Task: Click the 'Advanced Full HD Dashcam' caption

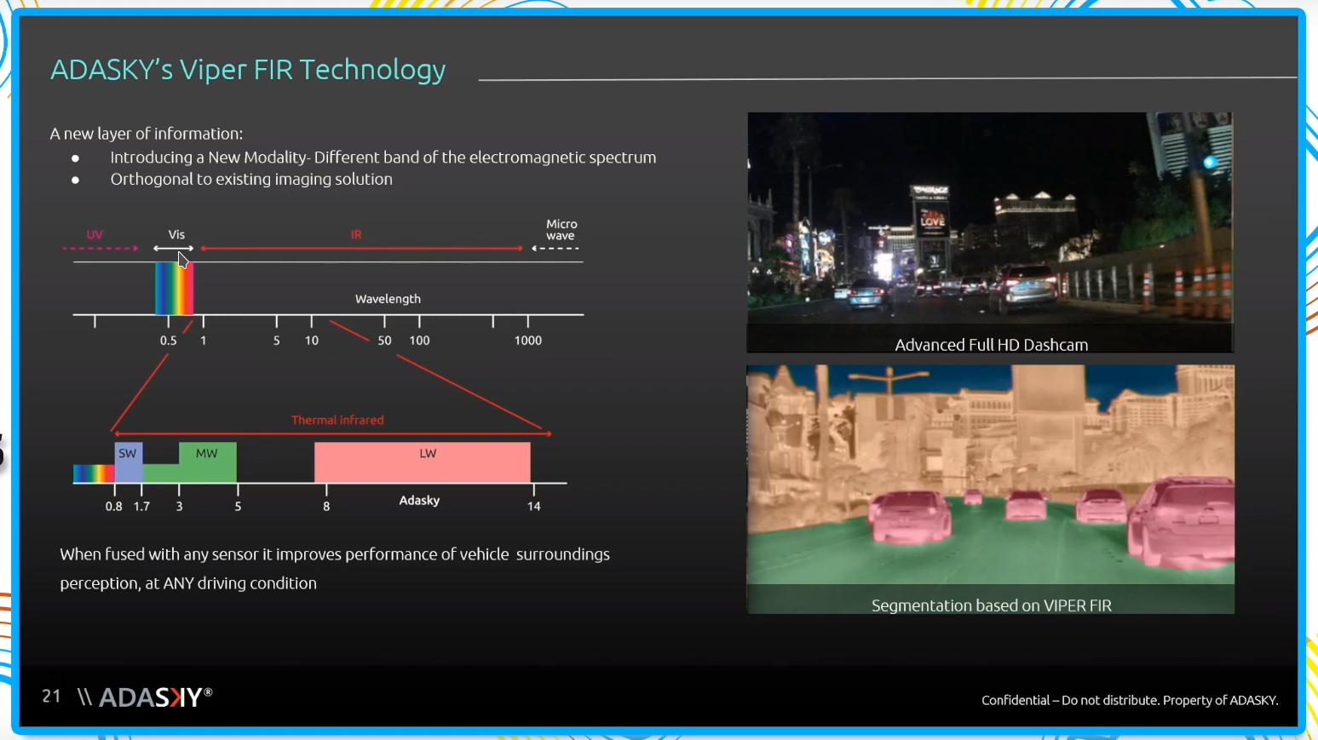Action: click(x=992, y=345)
